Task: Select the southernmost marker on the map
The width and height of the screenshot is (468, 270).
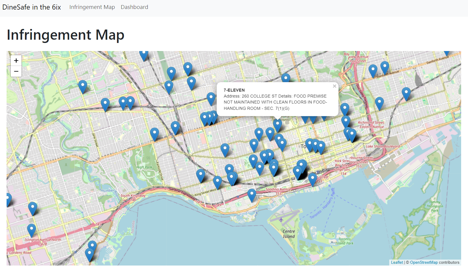Action: 89,255
